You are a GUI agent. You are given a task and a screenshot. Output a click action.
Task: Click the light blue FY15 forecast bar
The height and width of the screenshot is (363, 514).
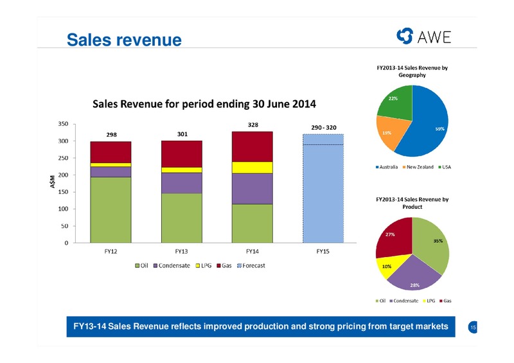point(323,188)
